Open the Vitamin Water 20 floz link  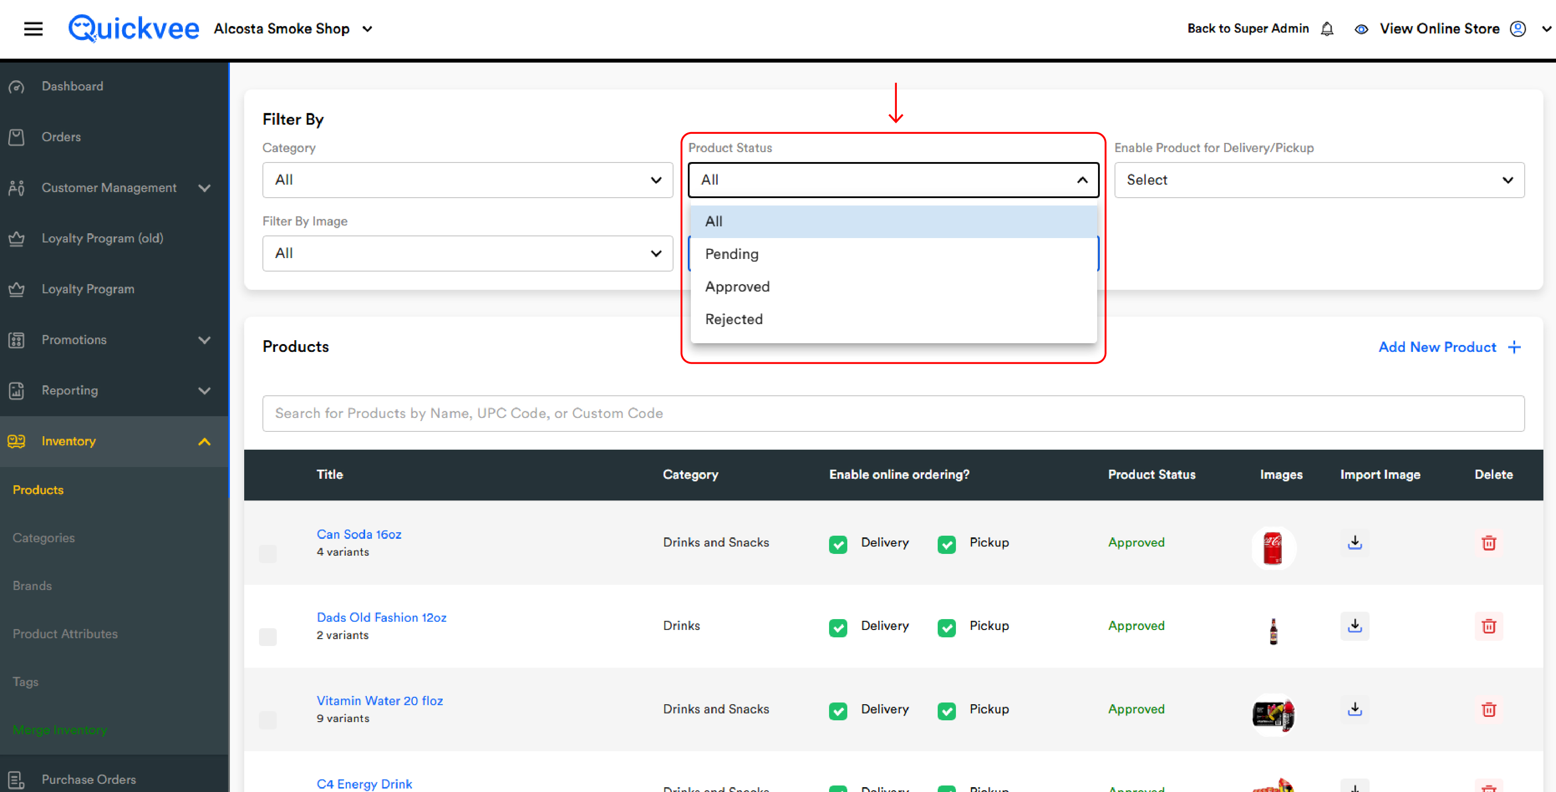[x=379, y=701]
